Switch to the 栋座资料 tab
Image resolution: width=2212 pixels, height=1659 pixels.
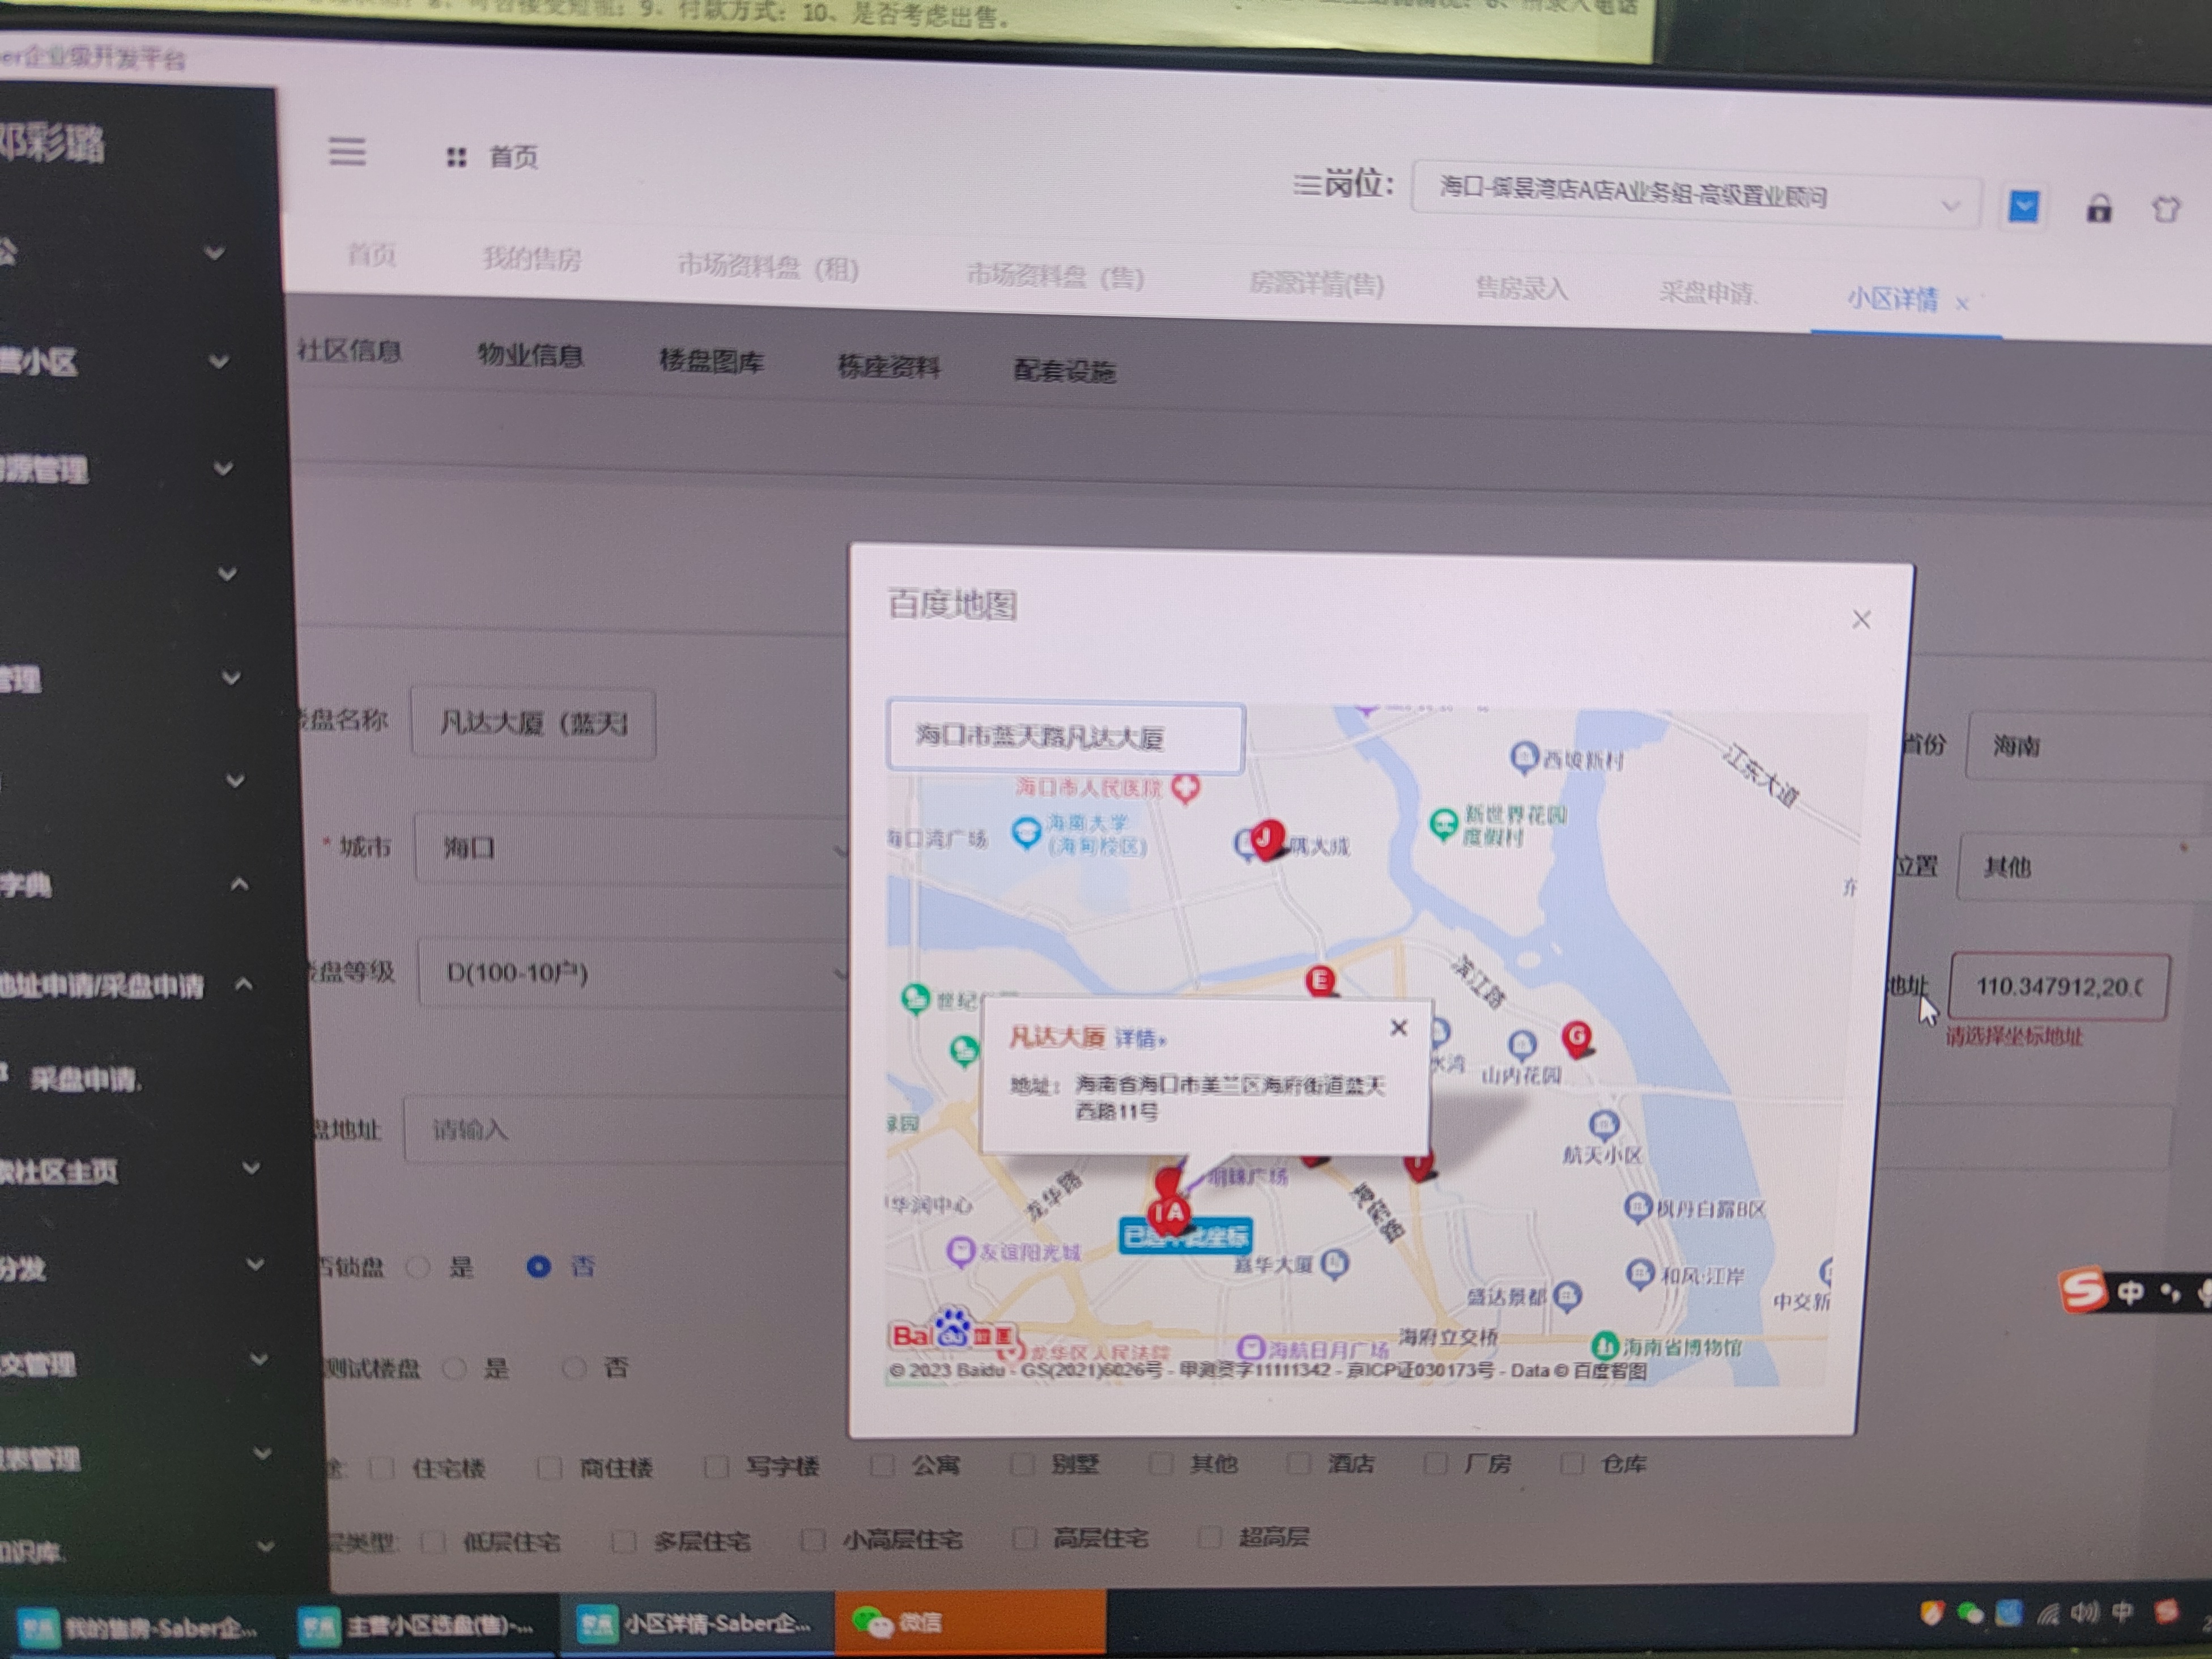coord(888,367)
